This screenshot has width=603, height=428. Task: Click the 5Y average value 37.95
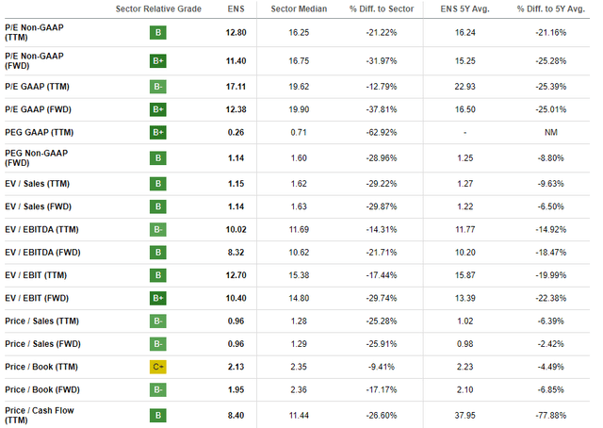tap(464, 416)
